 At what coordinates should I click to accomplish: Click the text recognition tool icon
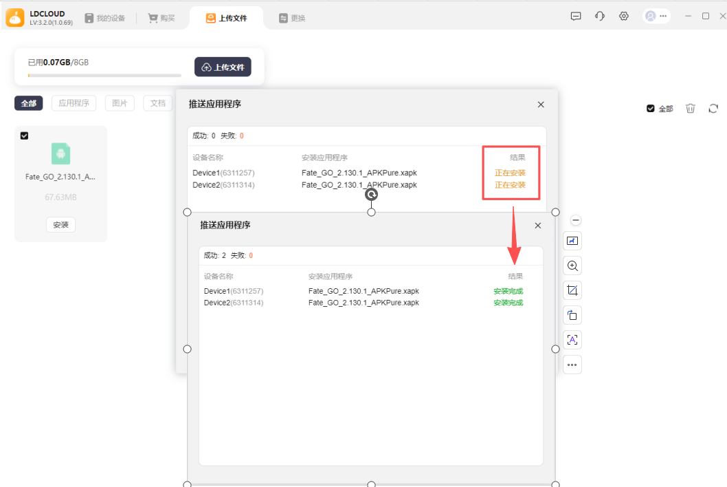tap(572, 340)
